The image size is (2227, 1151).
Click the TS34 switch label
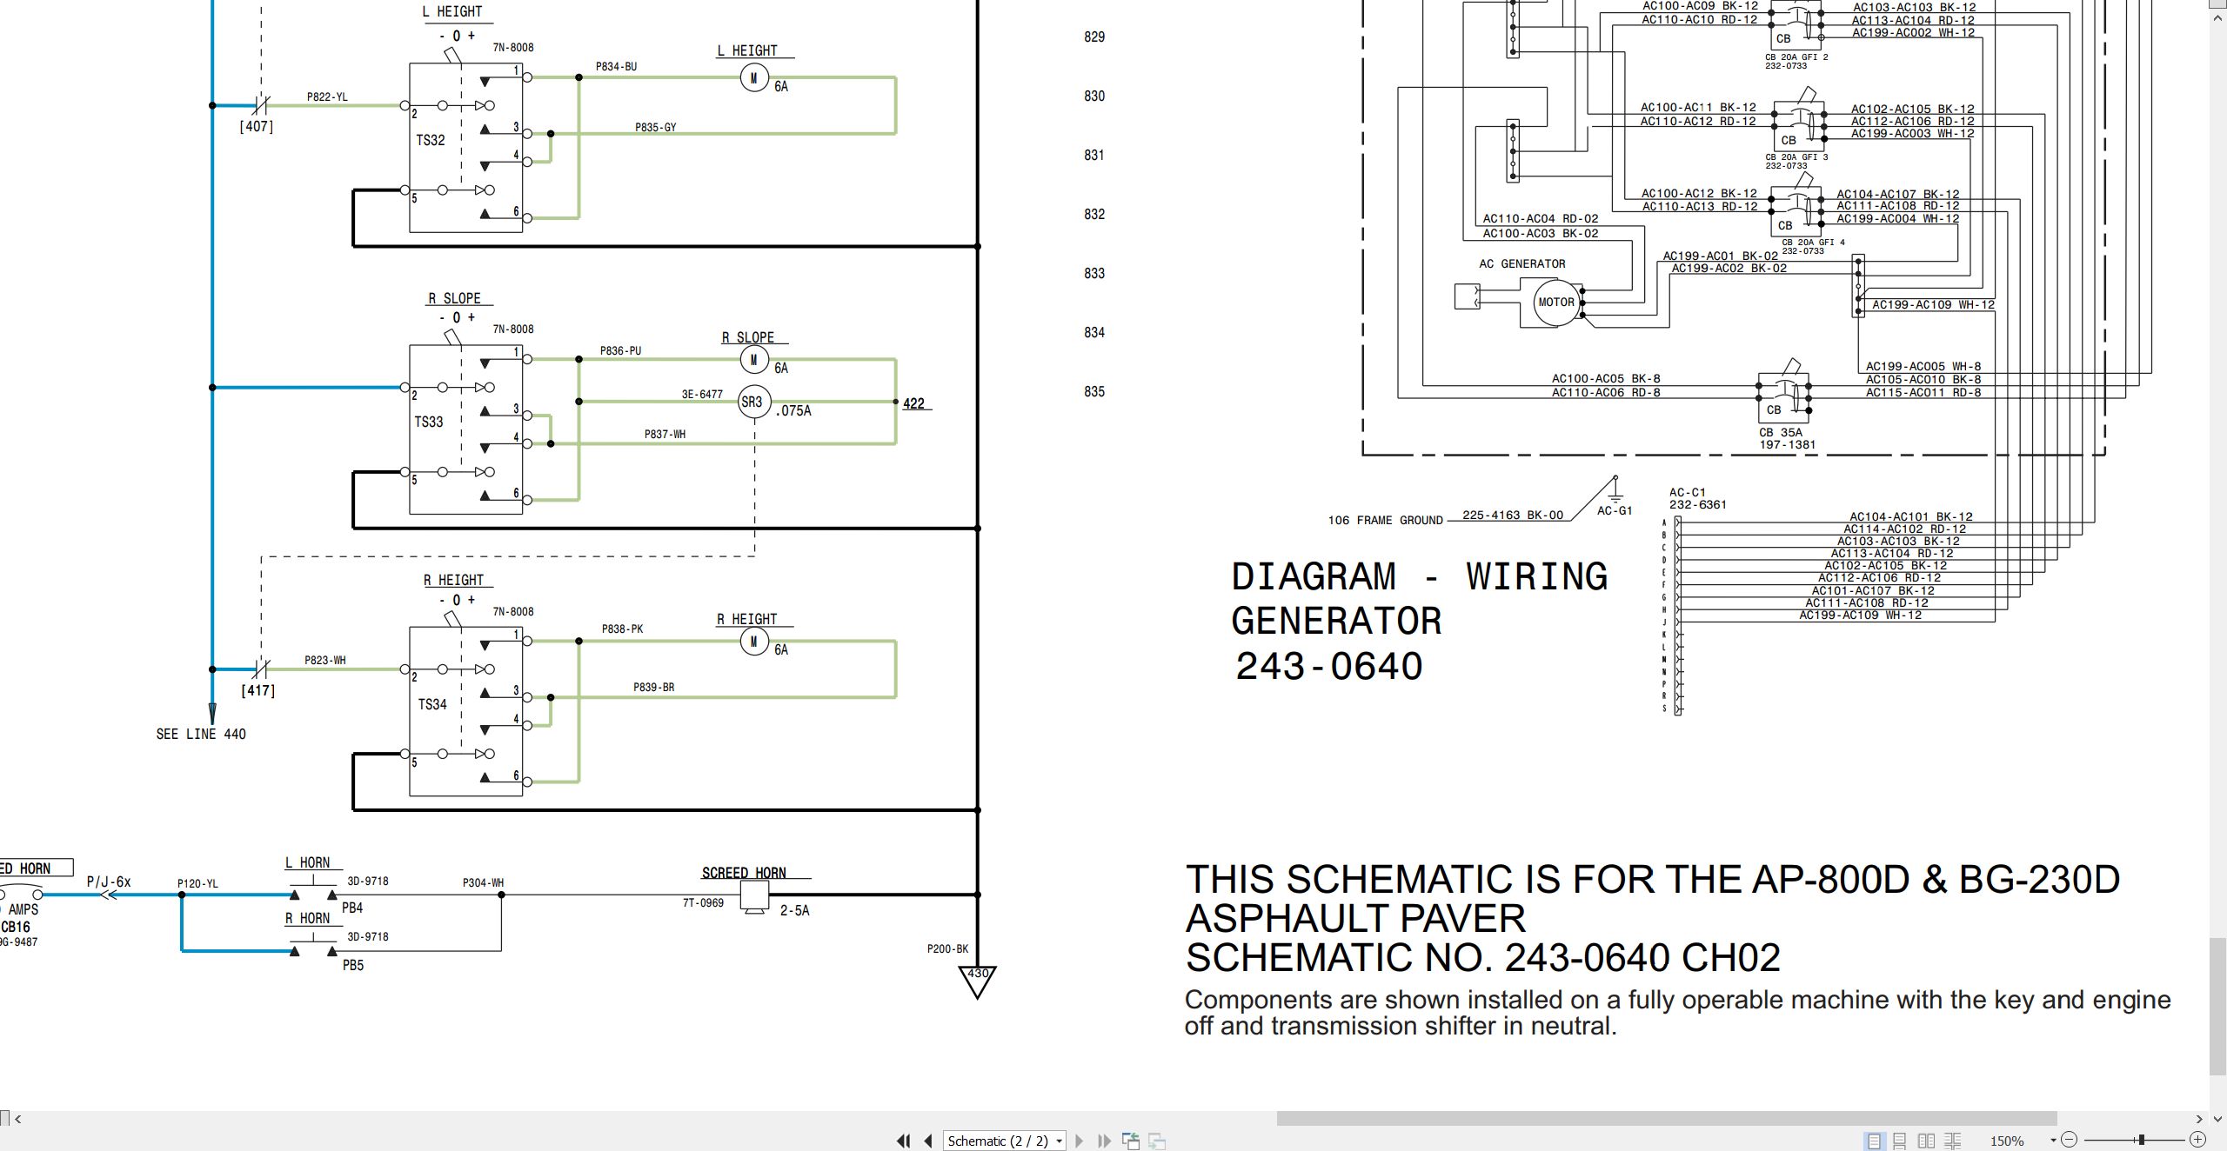[x=432, y=704]
